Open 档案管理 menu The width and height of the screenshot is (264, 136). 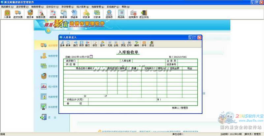pyautogui.click(x=98, y=7)
